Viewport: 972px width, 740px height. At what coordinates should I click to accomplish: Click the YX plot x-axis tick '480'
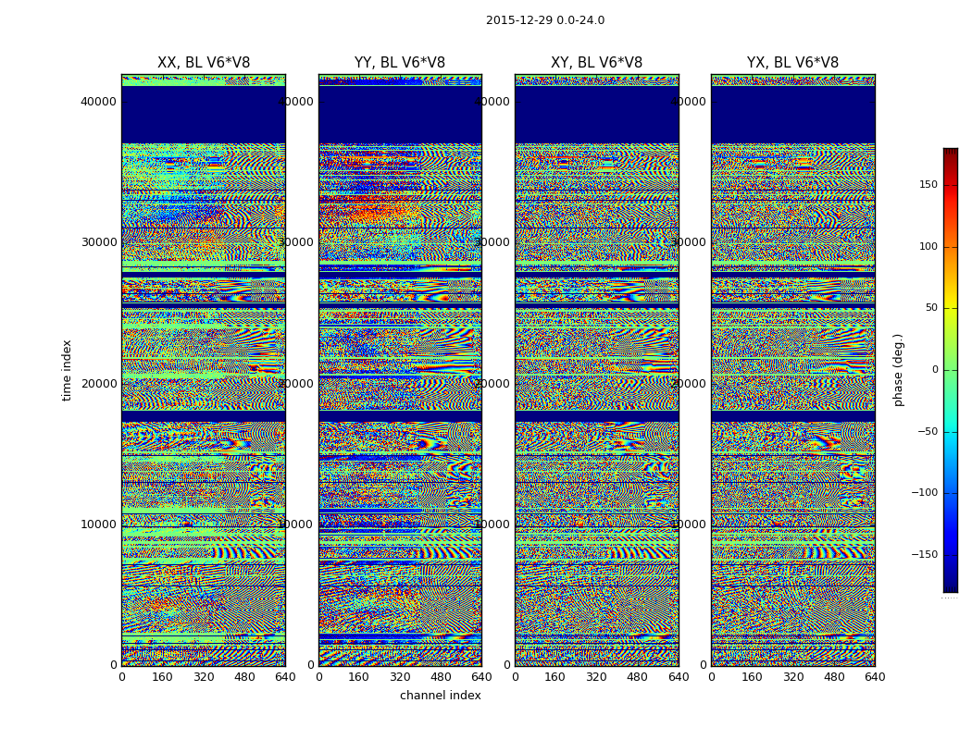[834, 677]
